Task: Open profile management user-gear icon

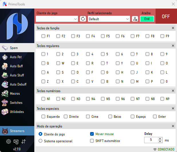Action: tap(135, 19)
